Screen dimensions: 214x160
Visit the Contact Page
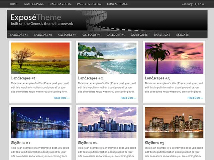click(117, 4)
